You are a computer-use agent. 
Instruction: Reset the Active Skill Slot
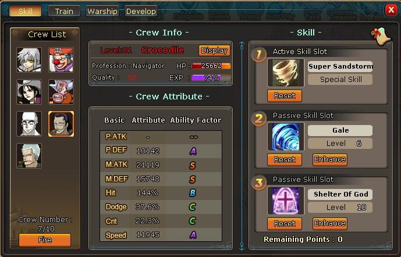click(285, 96)
